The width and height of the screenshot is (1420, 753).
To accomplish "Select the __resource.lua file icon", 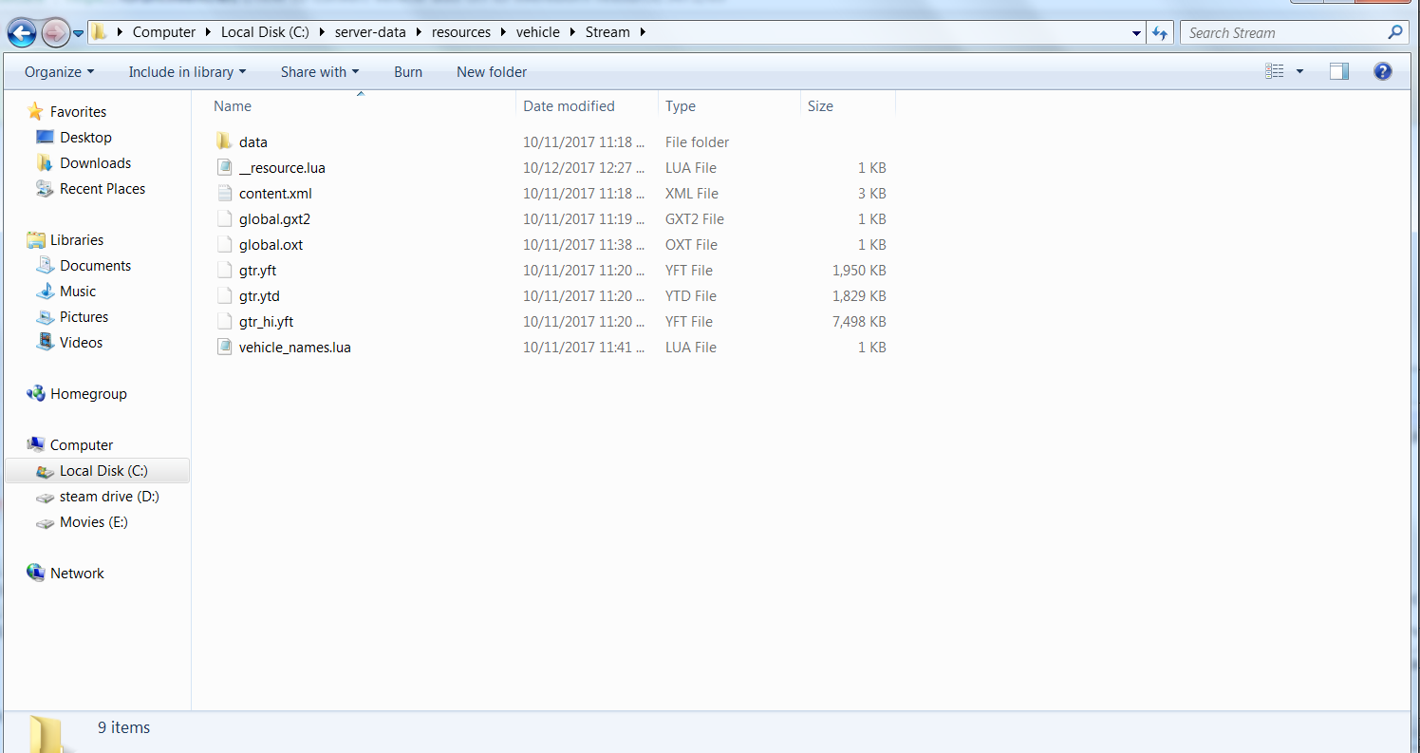I will coord(224,167).
